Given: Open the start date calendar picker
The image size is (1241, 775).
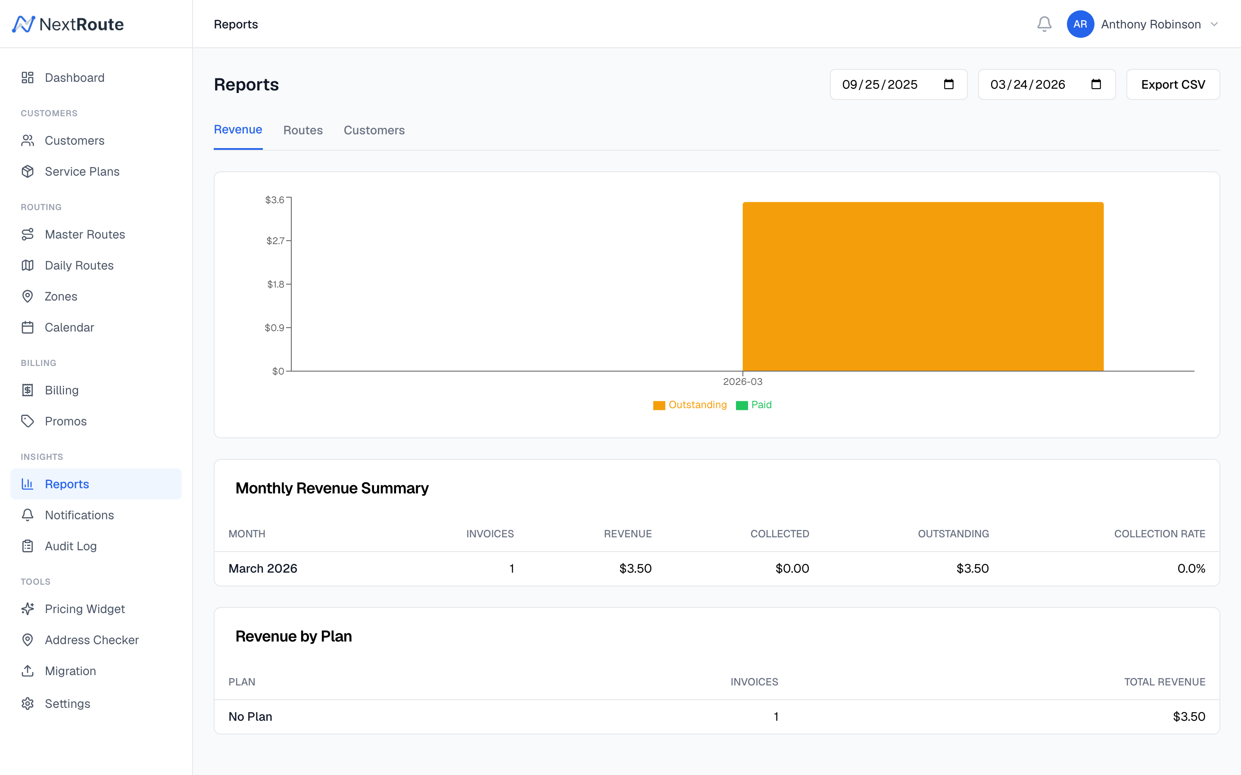Looking at the screenshot, I should coord(949,84).
